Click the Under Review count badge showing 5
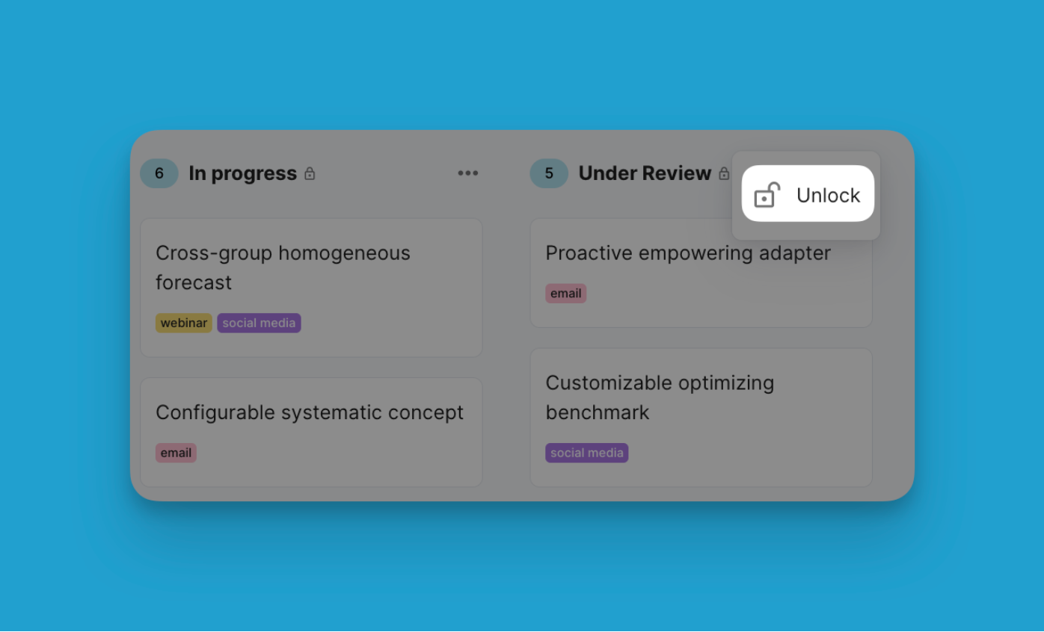 click(549, 173)
